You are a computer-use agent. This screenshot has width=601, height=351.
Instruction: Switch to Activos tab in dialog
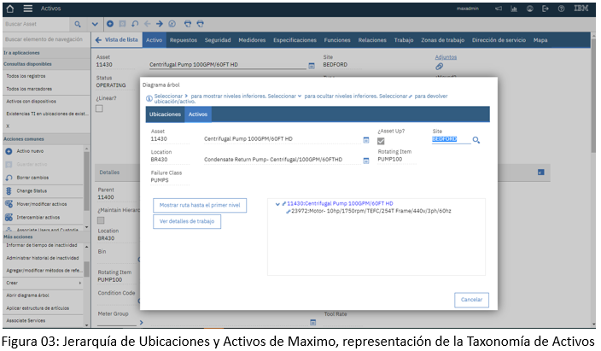[198, 114]
